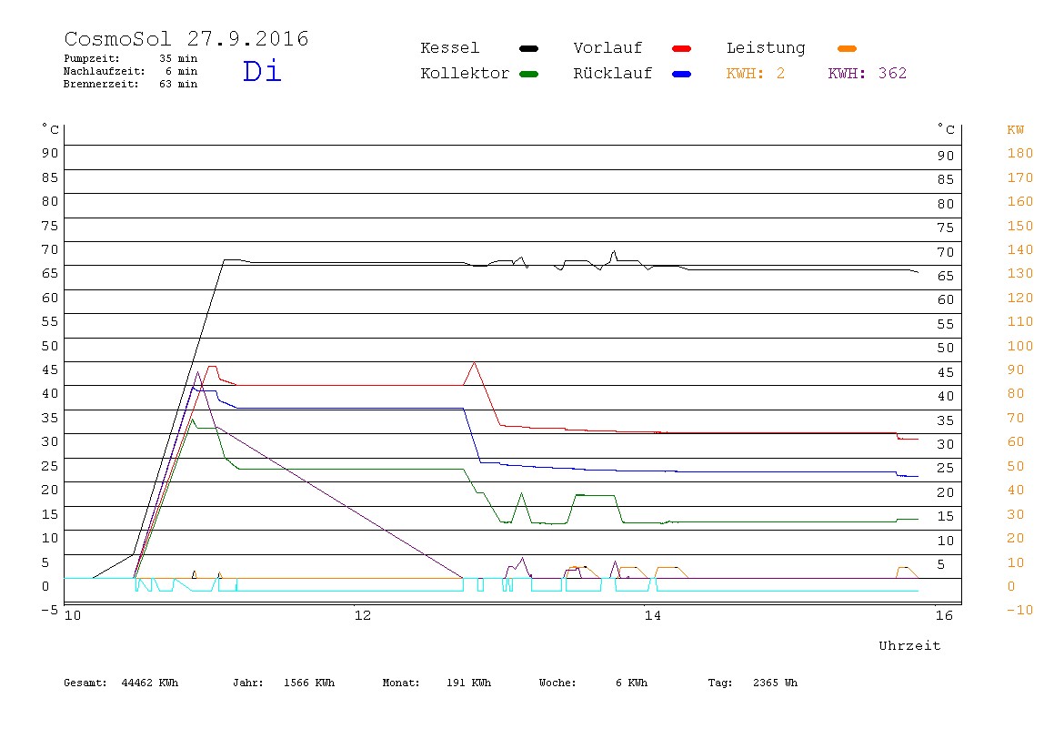This screenshot has height=739, width=1044.
Task: Click the Gesamt value '44462 KWh'
Action: pyautogui.click(x=150, y=683)
